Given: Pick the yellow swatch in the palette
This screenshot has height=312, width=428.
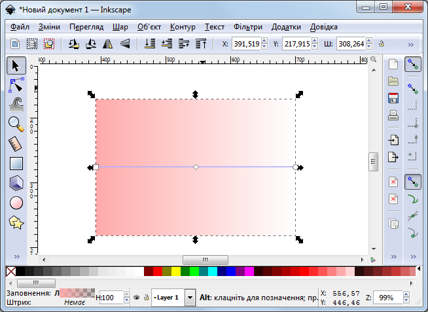Looking at the screenshot, I should (176, 271).
